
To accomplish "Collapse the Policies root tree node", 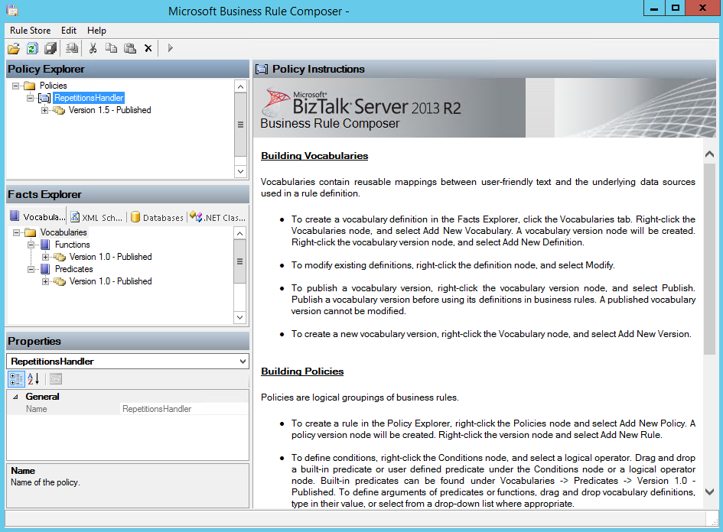I will click(16, 86).
